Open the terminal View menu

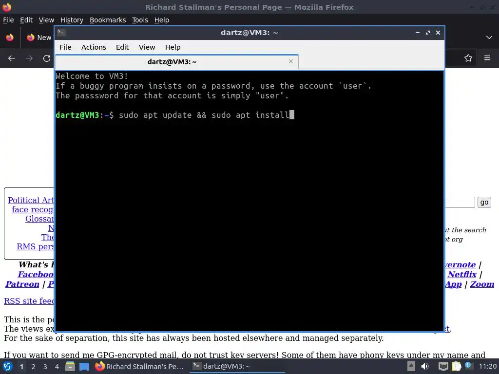click(x=147, y=47)
